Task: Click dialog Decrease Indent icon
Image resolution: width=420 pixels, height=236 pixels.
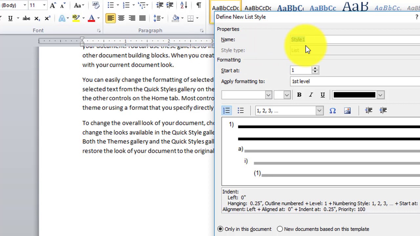Action: (369, 110)
